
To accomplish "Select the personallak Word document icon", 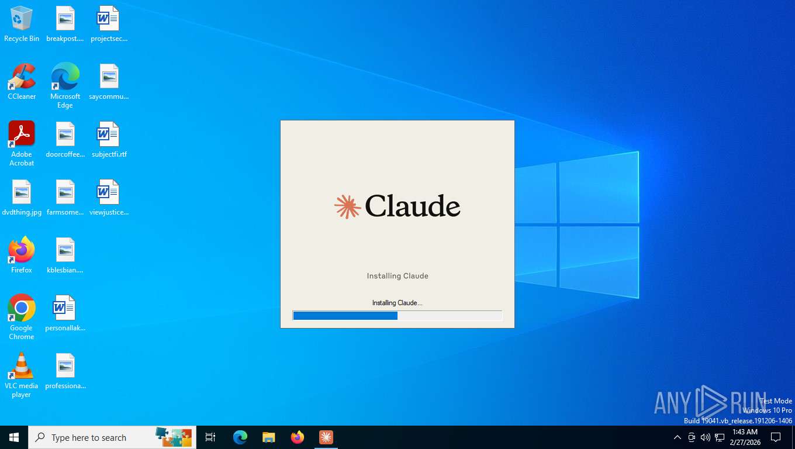I will click(65, 313).
